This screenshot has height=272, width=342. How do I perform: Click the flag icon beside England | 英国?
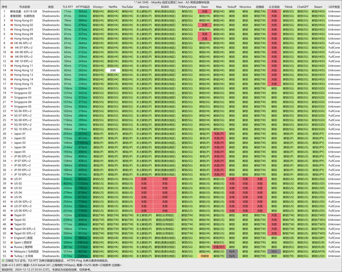[12, 238]
